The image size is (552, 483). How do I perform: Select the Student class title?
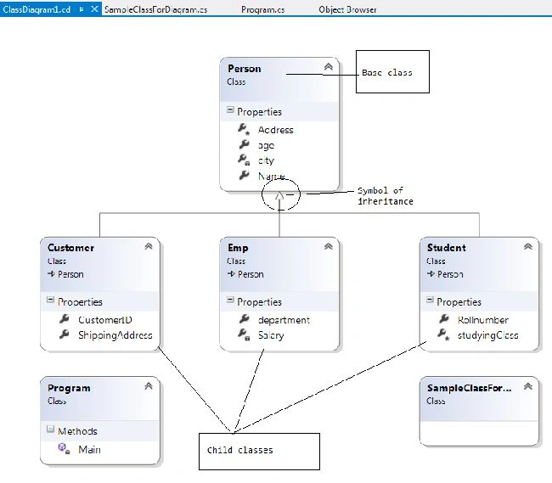[x=447, y=248]
